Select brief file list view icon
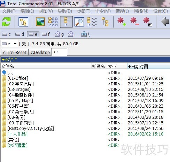Viewport: 170px width, 162px height. pyautogui.click(x=53, y=22)
